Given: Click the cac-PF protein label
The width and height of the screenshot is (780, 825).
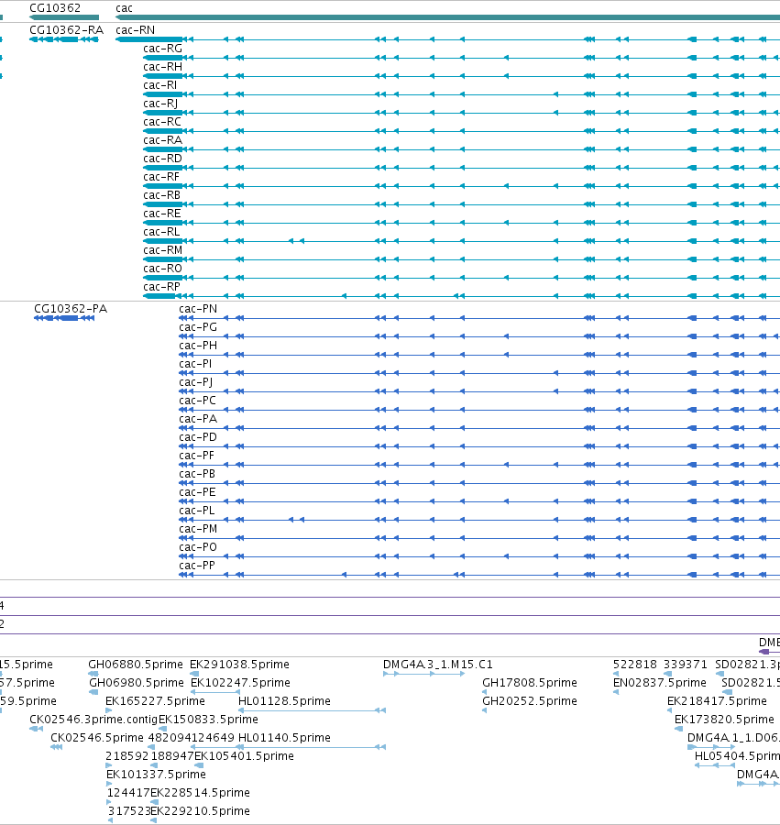Looking at the screenshot, I should coord(196,456).
